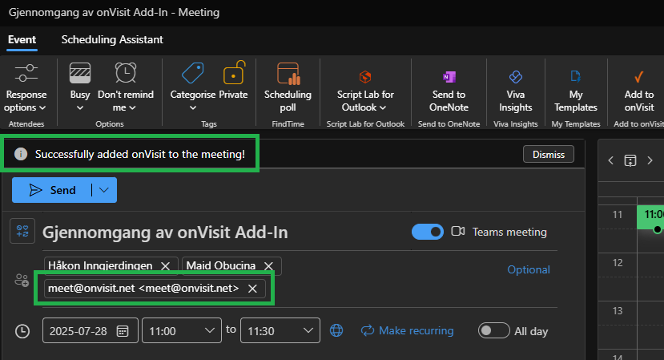Expand the Categorise dropdown chevron
664x360 pixels.
coord(193,108)
